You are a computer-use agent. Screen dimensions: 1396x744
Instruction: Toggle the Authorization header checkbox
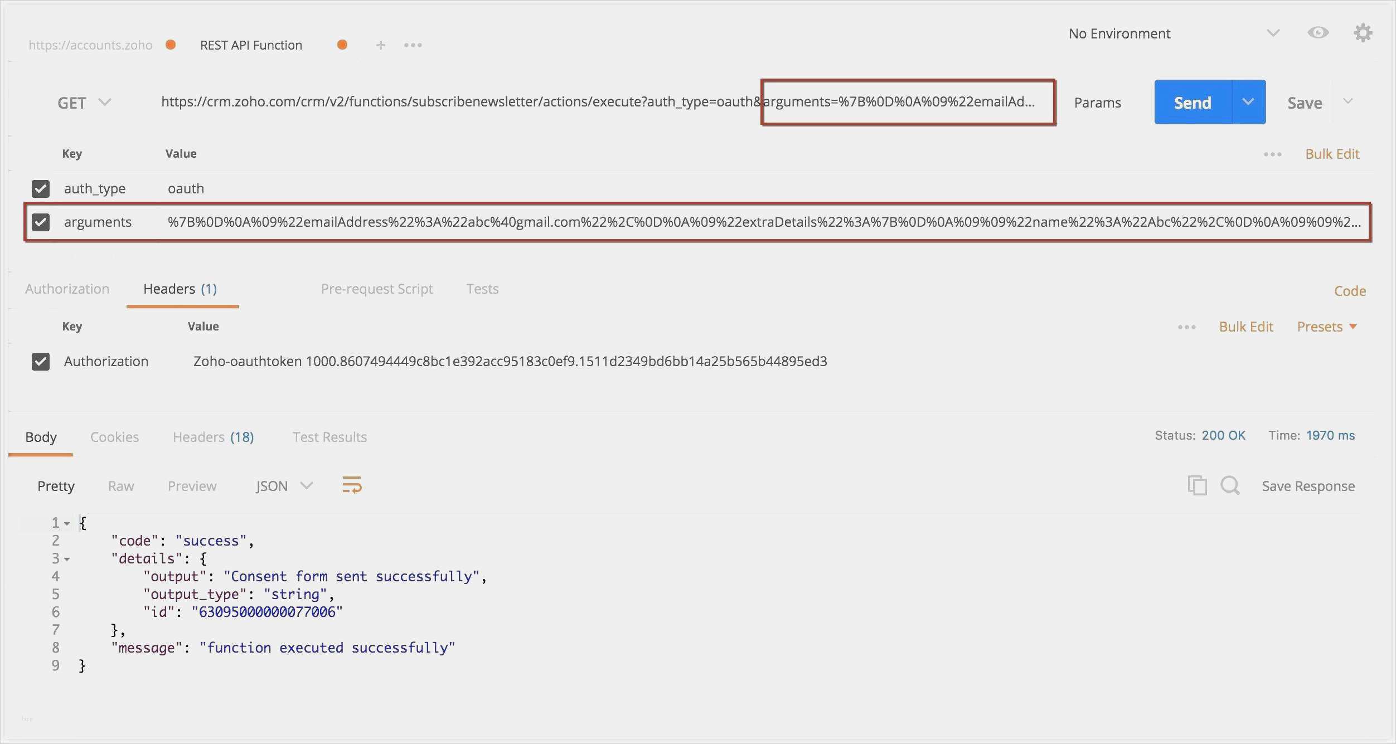point(40,361)
